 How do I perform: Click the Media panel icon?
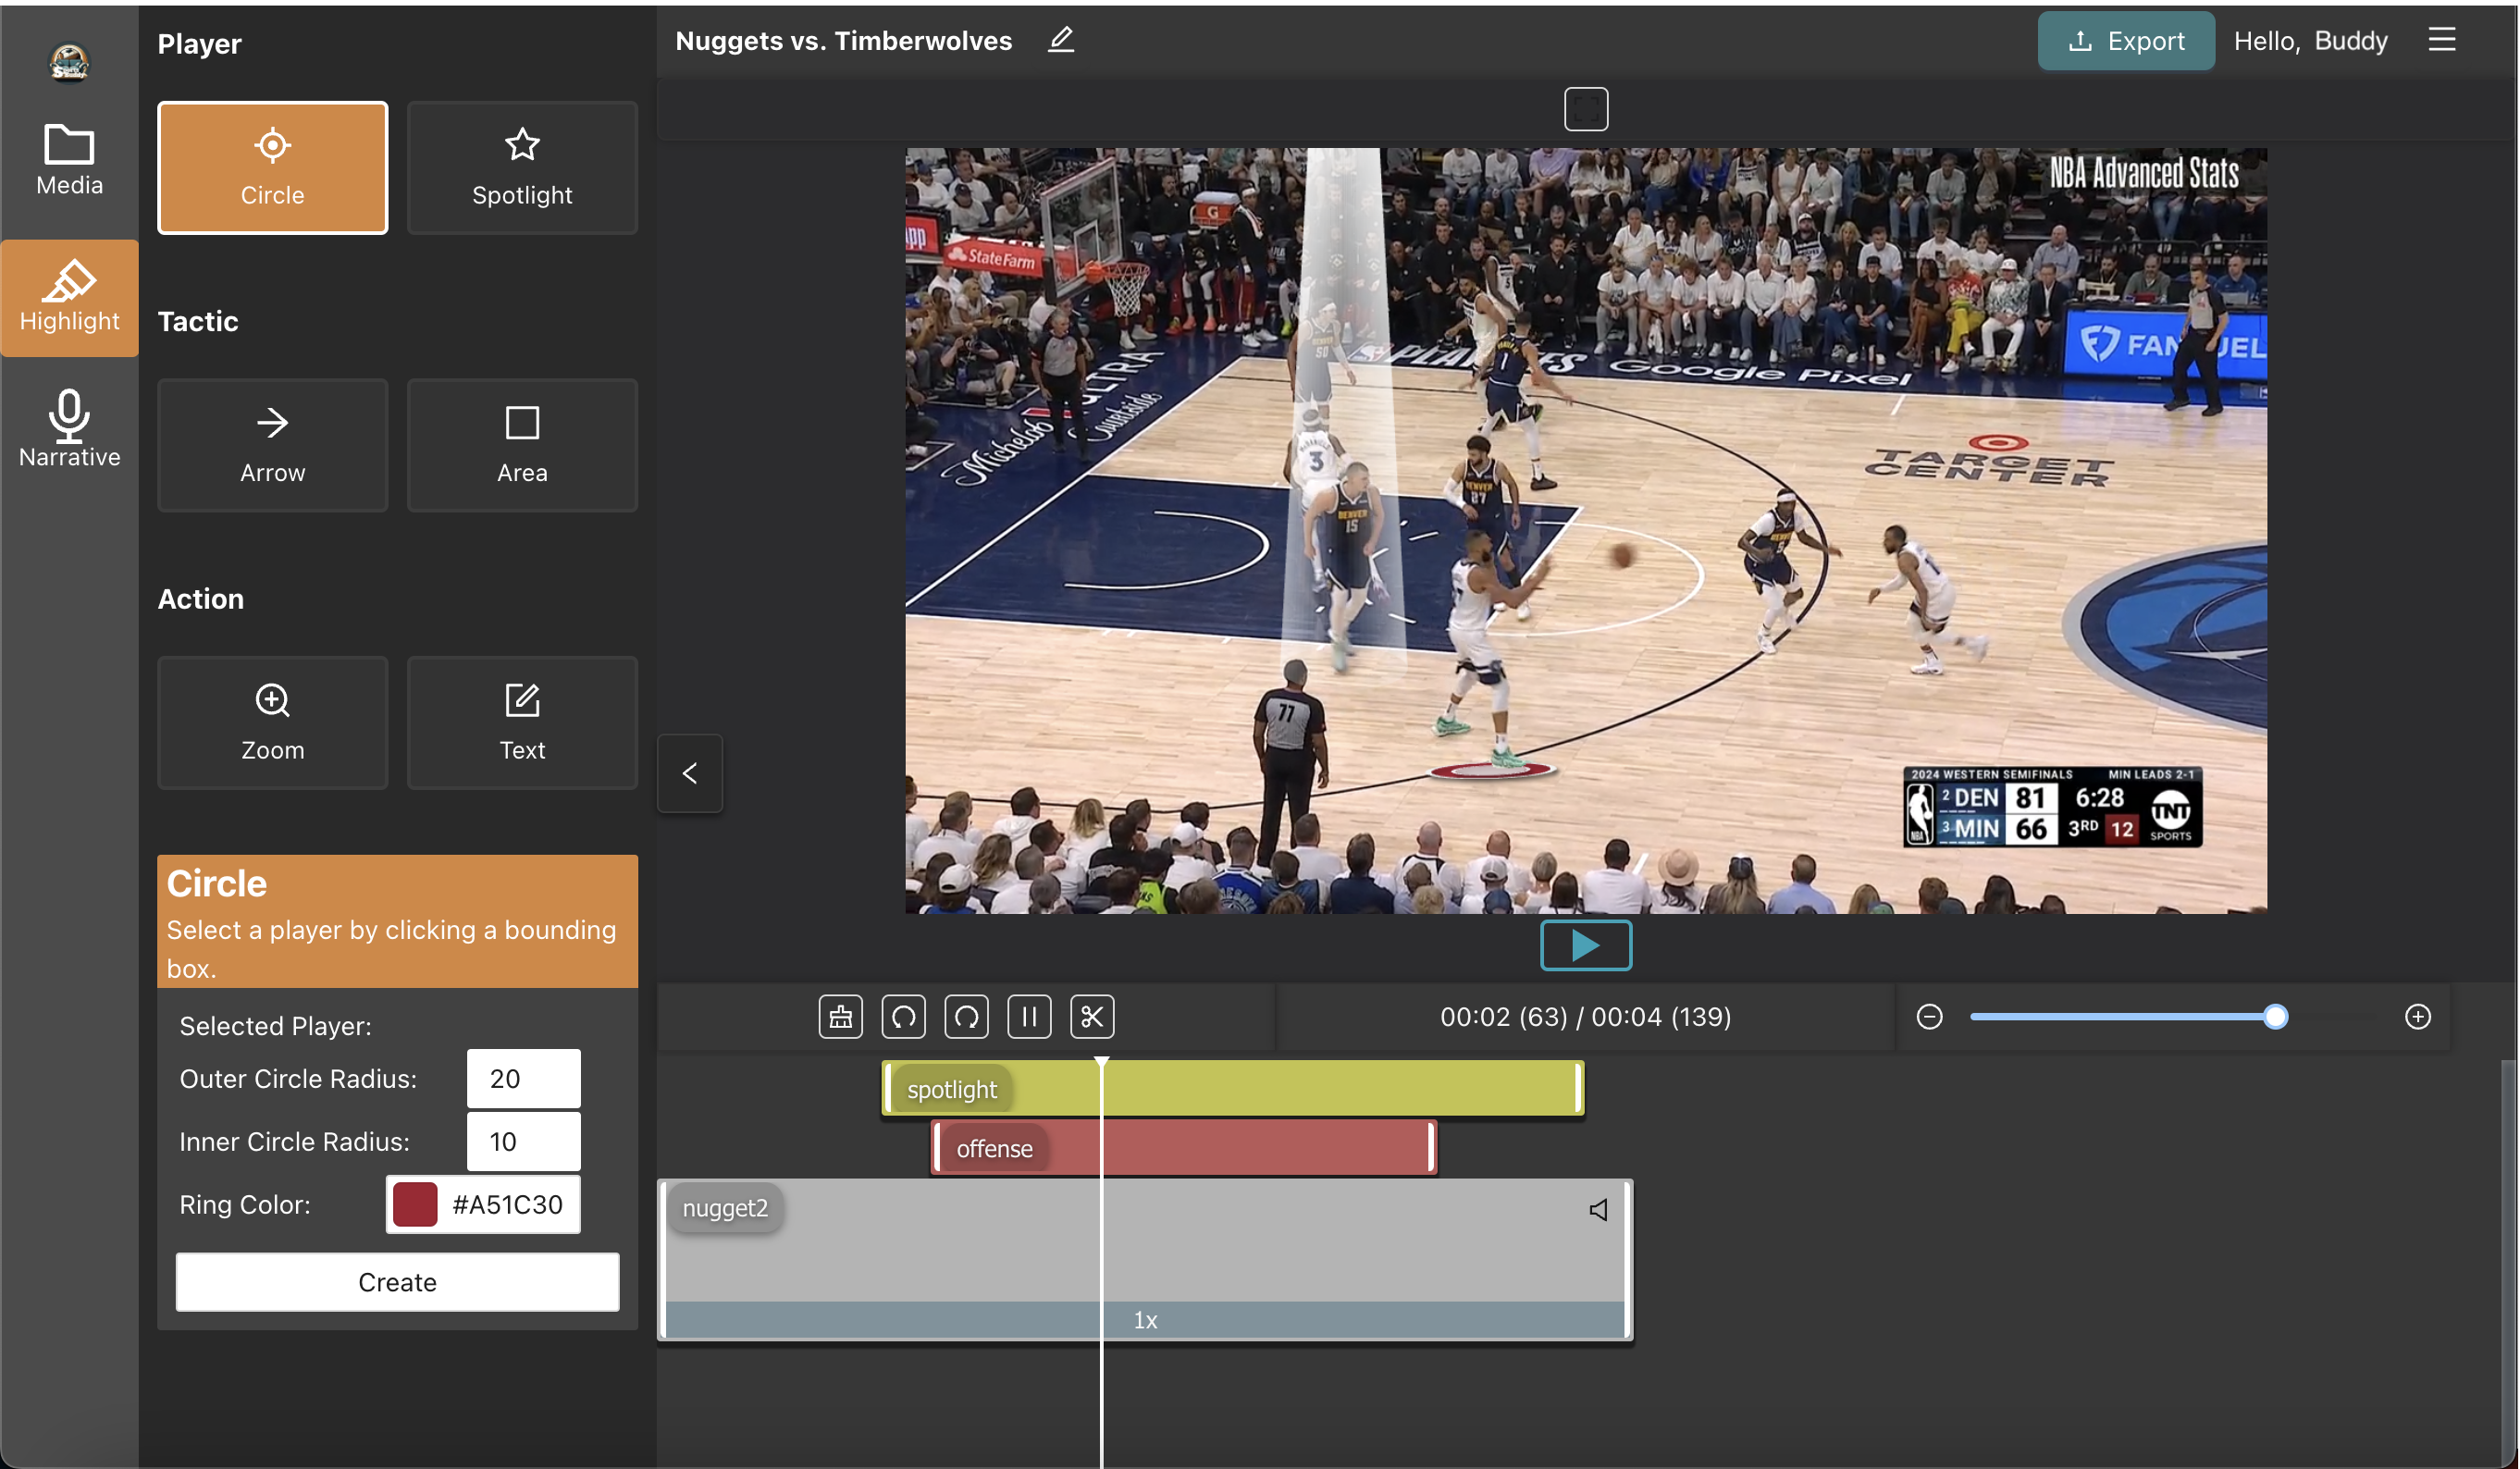point(70,161)
